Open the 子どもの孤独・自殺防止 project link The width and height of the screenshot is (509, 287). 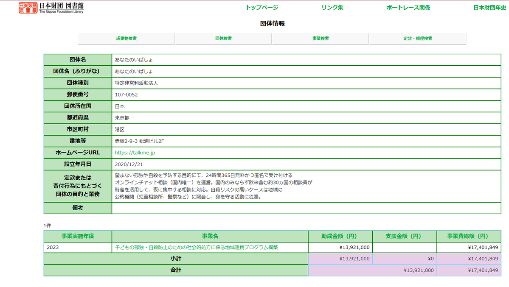click(x=197, y=248)
